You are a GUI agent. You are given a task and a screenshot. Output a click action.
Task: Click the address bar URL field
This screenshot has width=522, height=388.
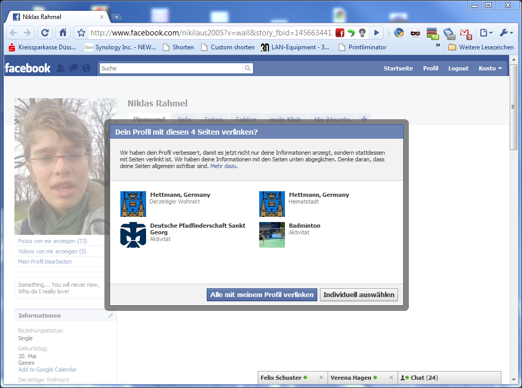(x=211, y=32)
